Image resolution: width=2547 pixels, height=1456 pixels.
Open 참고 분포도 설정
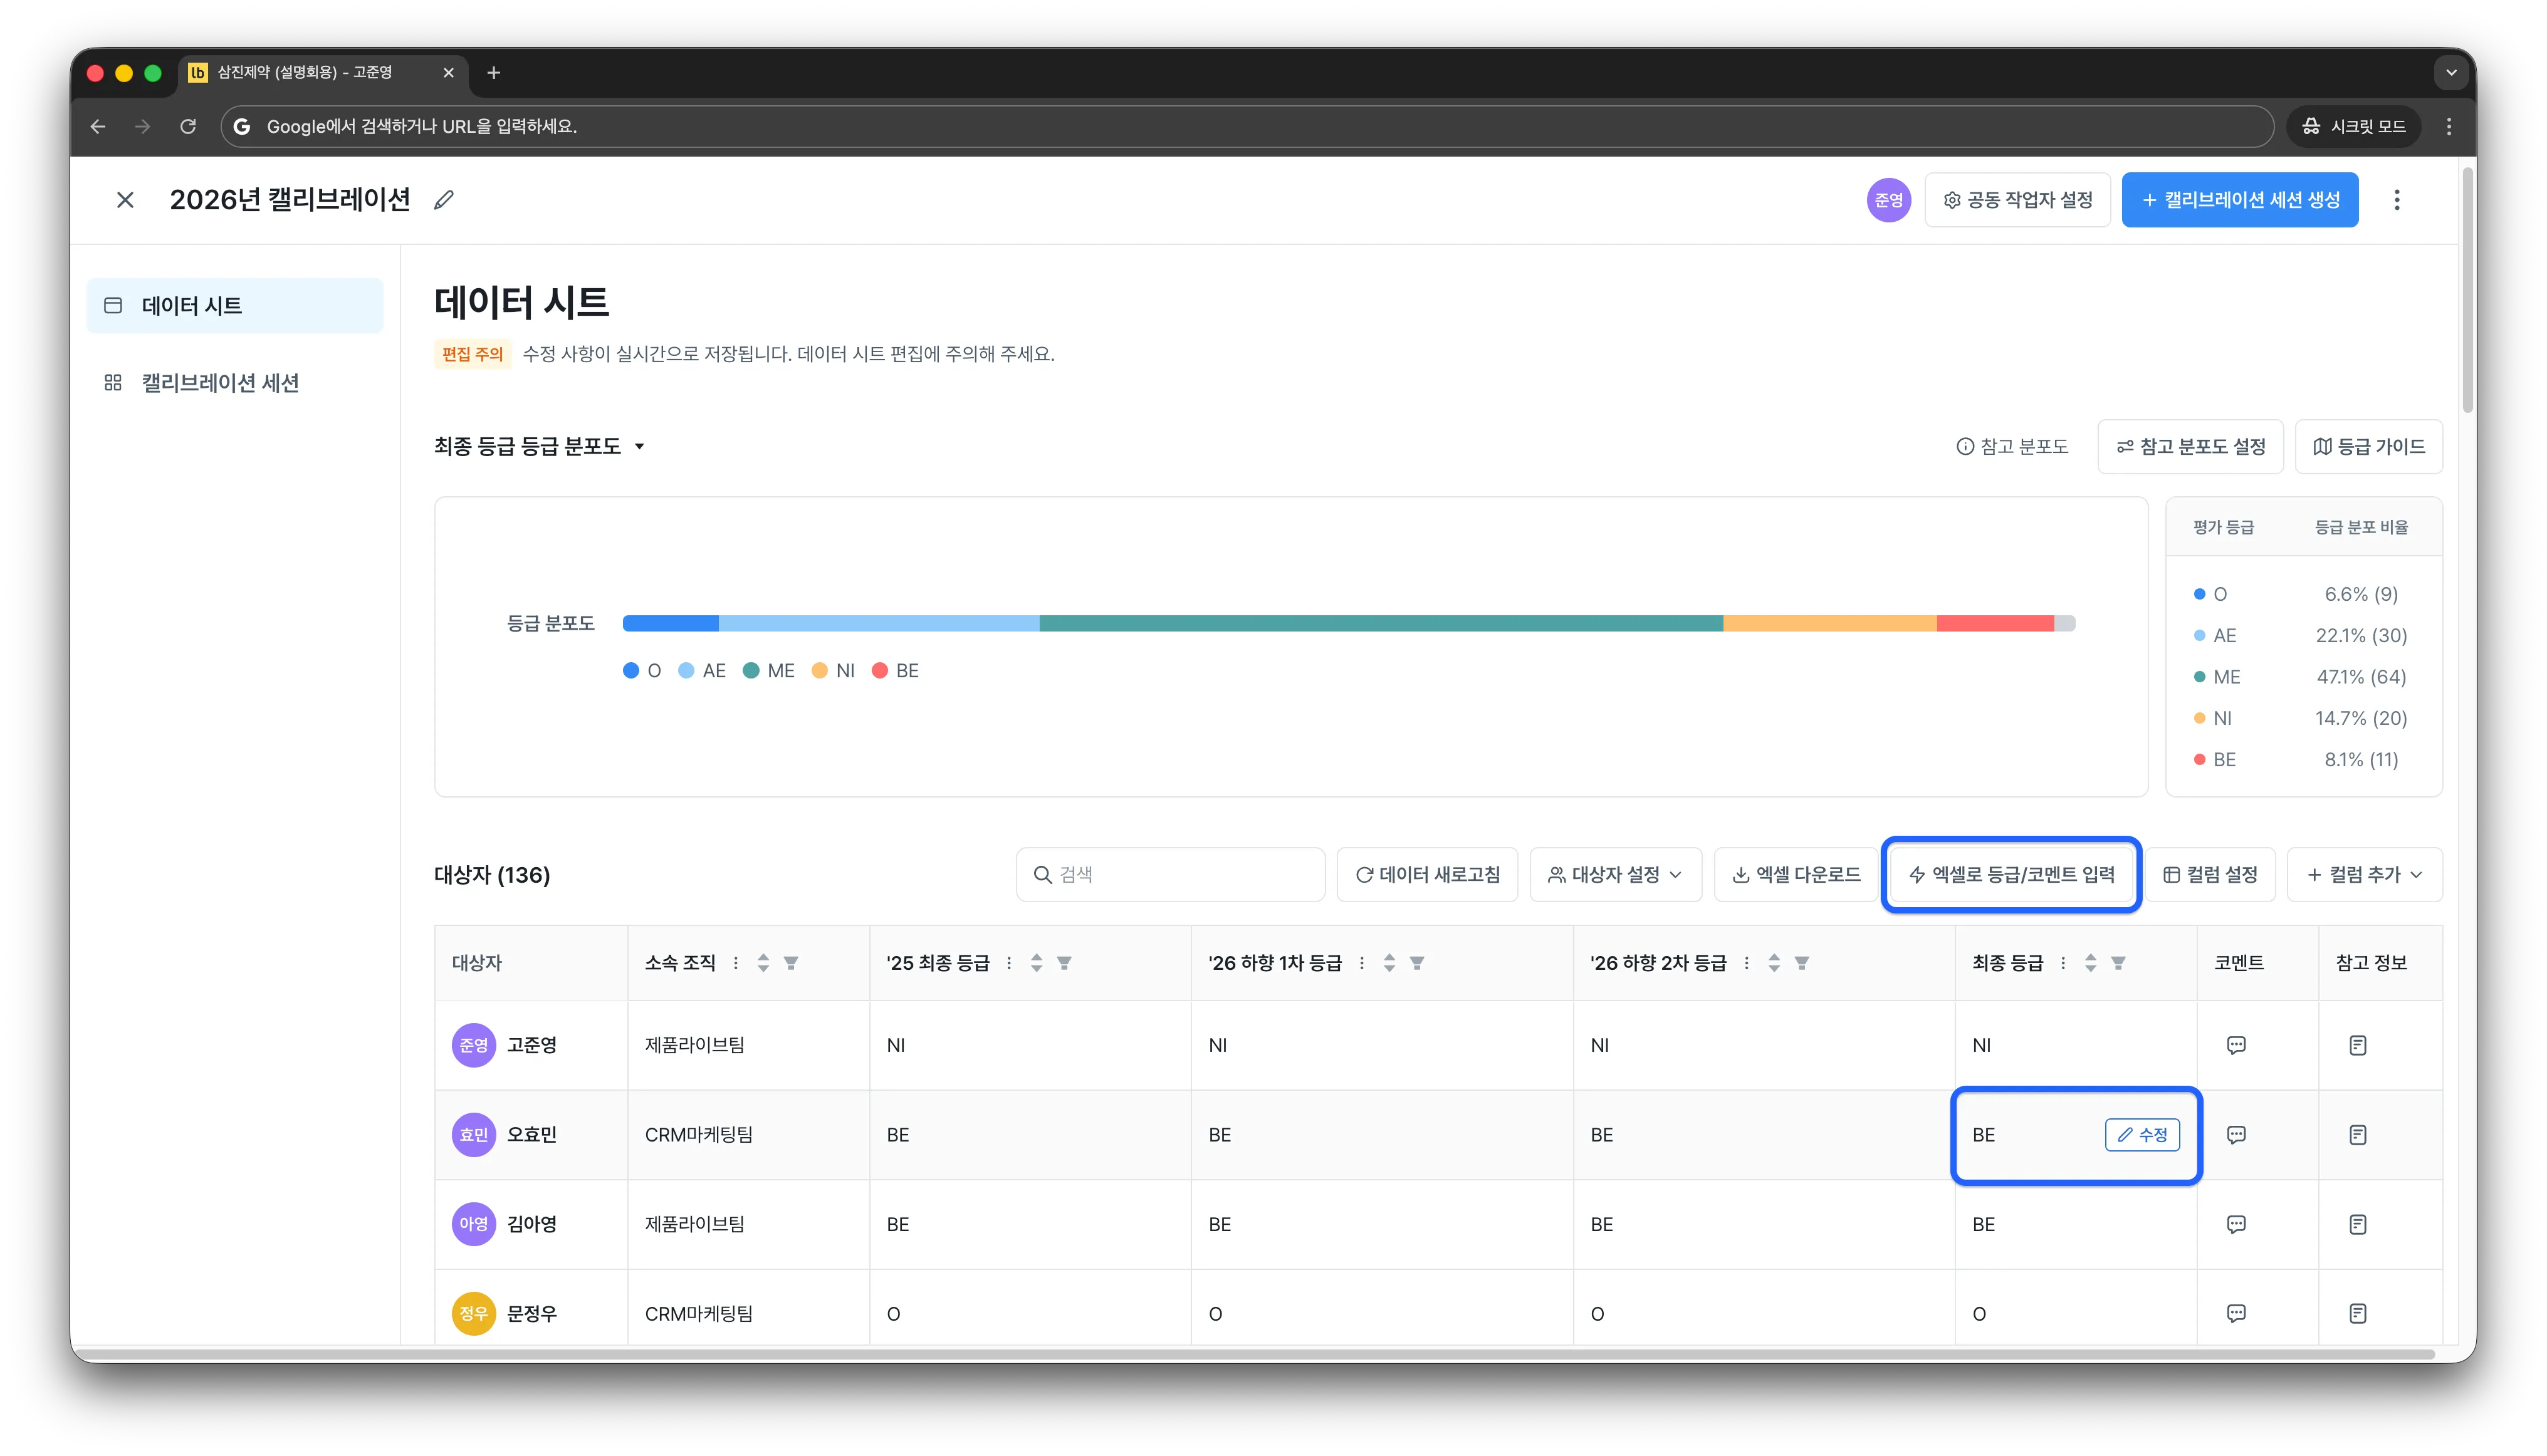2190,447
